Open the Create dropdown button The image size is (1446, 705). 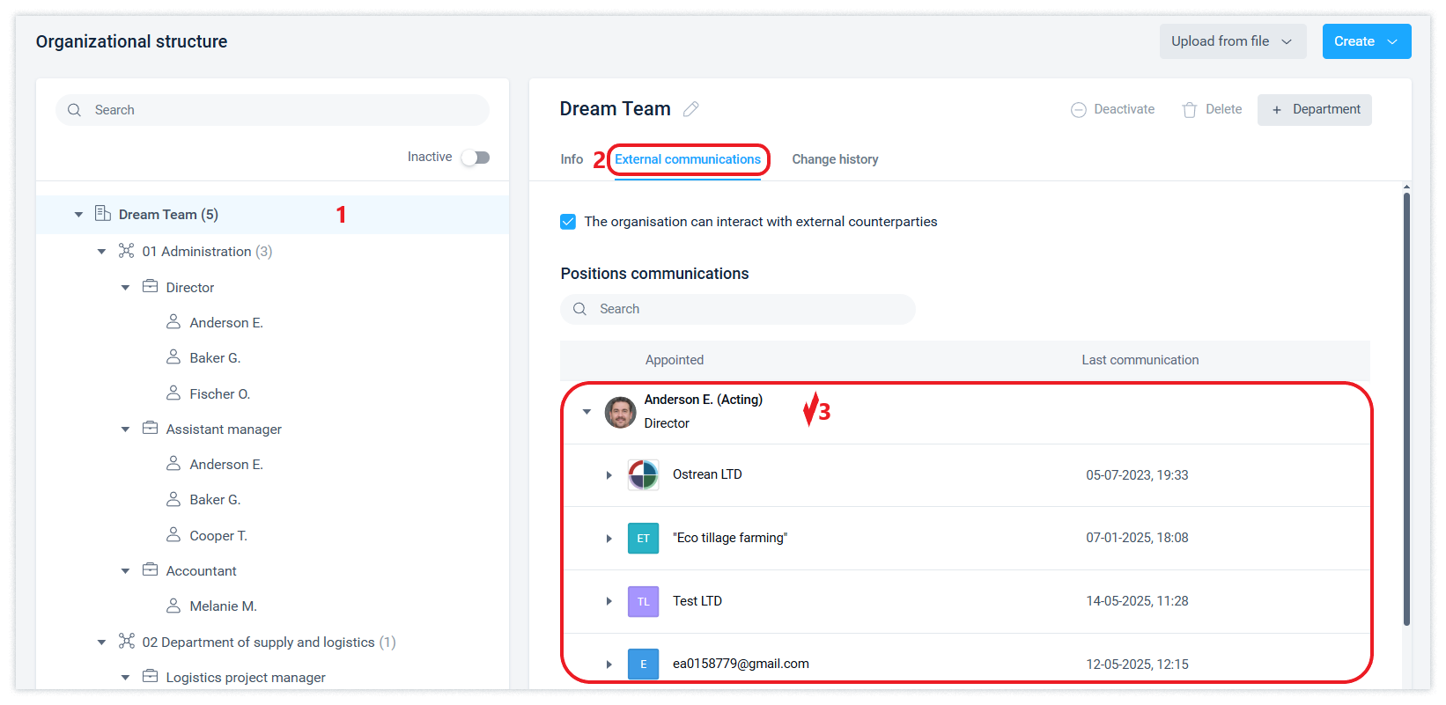1366,41
